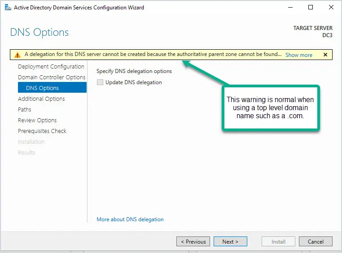The height and width of the screenshot is (253, 342).
Task: Click the wizard app icon in title bar
Action: (x=8, y=8)
